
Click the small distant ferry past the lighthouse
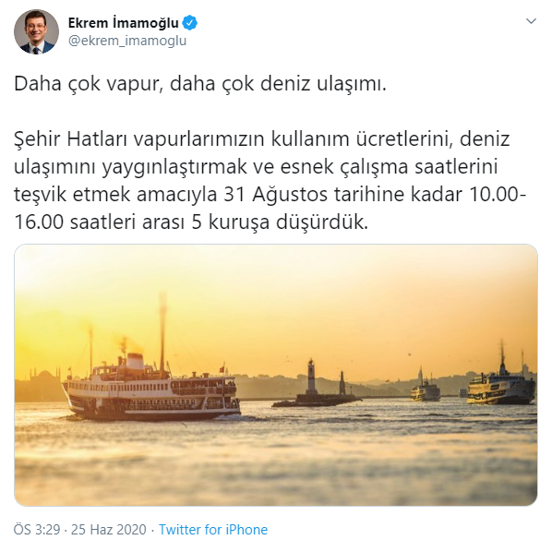[426, 389]
